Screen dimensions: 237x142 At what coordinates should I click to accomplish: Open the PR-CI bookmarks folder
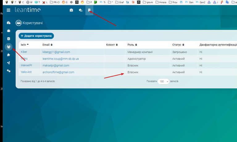point(55,2)
